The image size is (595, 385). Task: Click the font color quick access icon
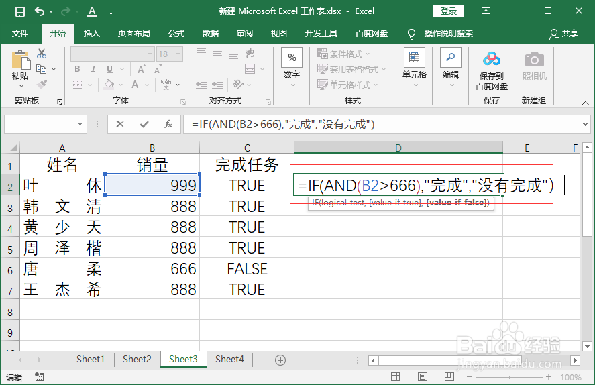pos(92,12)
